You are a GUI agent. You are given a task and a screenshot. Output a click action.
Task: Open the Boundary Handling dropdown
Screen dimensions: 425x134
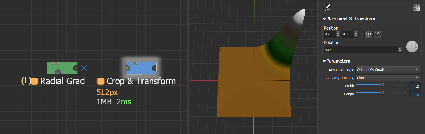[387, 78]
